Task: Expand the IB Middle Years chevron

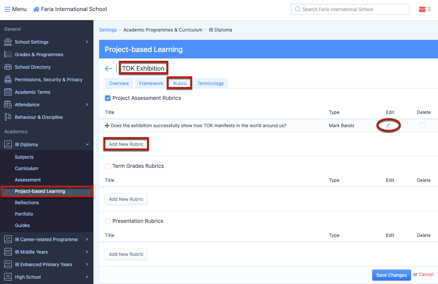Action: (87, 252)
